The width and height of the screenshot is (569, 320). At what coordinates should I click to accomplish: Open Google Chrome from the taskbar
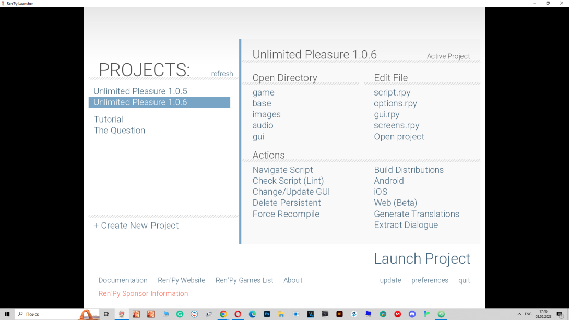point(223,314)
